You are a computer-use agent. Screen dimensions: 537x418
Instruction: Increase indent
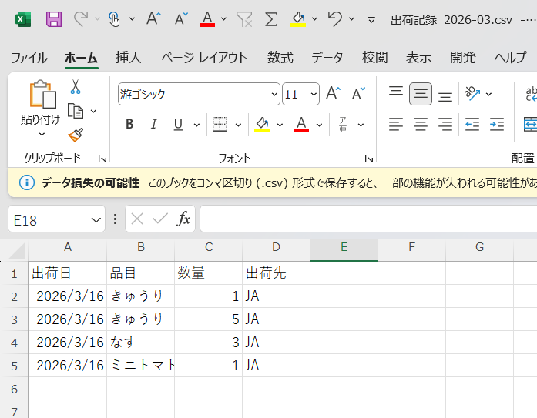497,124
